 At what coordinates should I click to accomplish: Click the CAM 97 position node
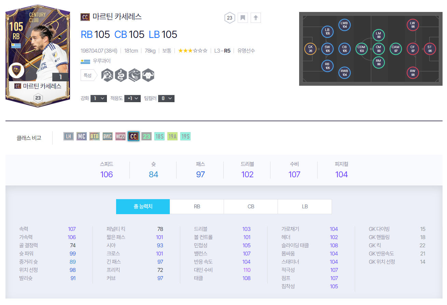[x=395, y=49]
